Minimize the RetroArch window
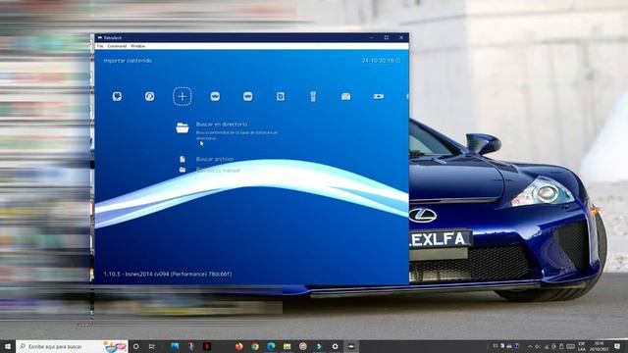 pyautogui.click(x=371, y=37)
